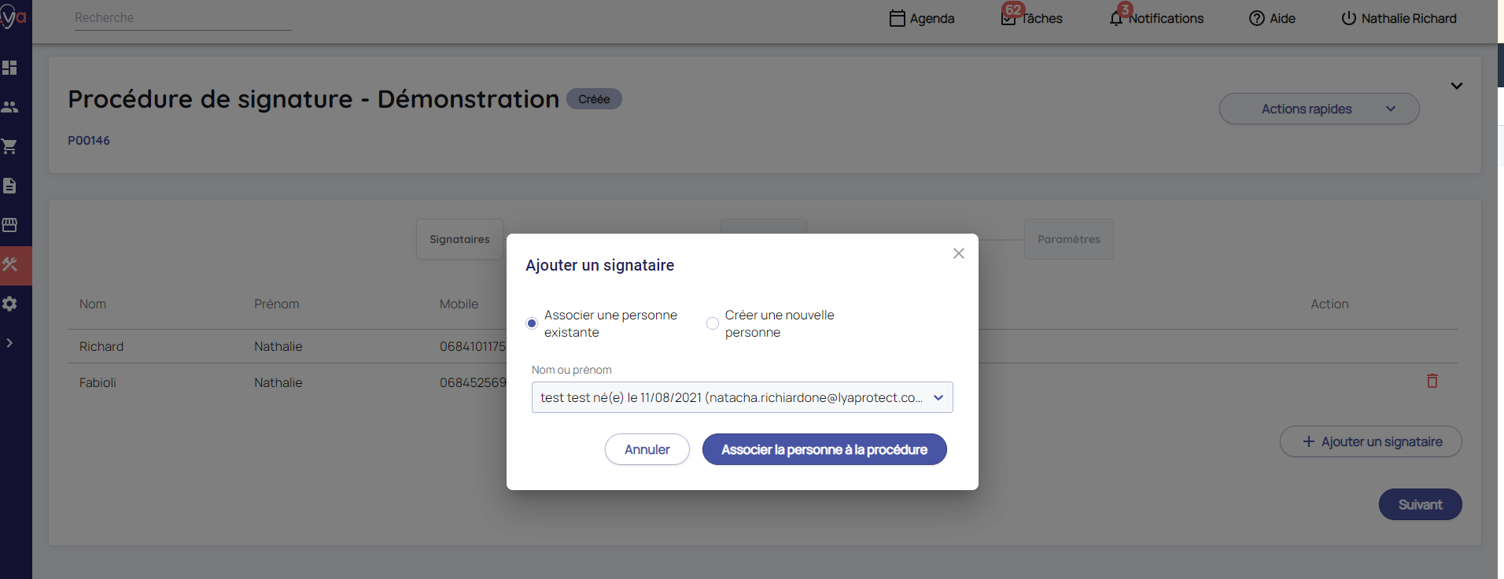Switch to the Signataires tab
The image size is (1504, 579).
tap(459, 239)
